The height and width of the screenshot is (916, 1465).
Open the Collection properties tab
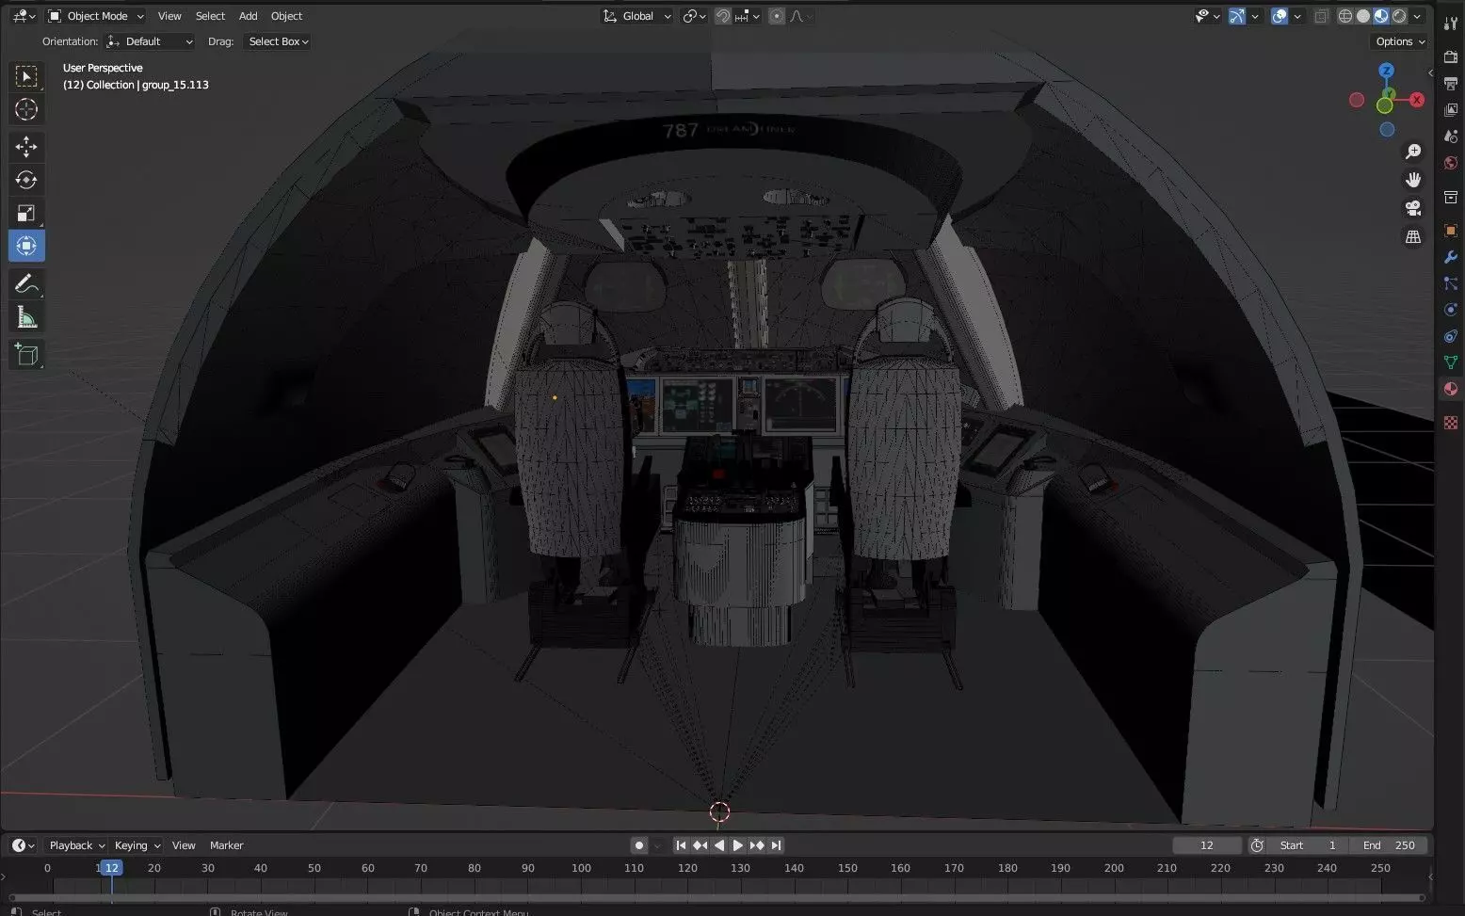[1451, 197]
